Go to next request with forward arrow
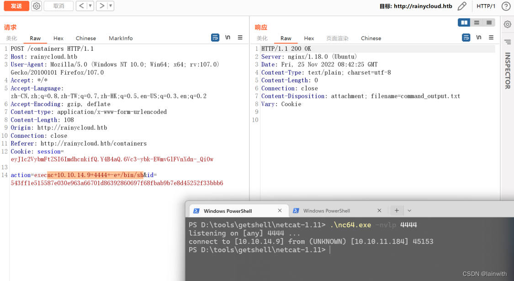Screen dimensions: 514x281 pyautogui.click(x=101, y=6)
